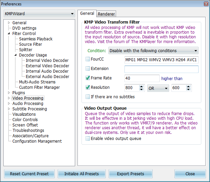Image resolution: width=210 pixels, height=182 pixels.
Task: Open the Condition dropdown list
Action: [x=153, y=51]
